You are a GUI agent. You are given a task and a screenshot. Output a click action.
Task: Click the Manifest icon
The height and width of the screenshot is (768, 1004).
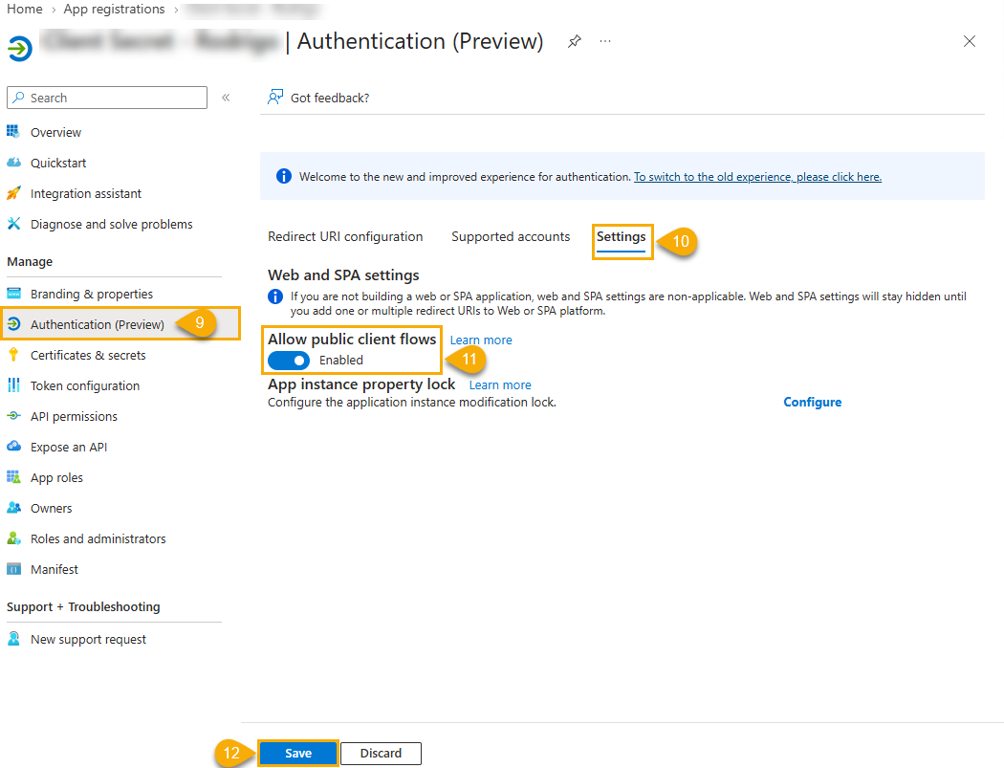(13, 569)
